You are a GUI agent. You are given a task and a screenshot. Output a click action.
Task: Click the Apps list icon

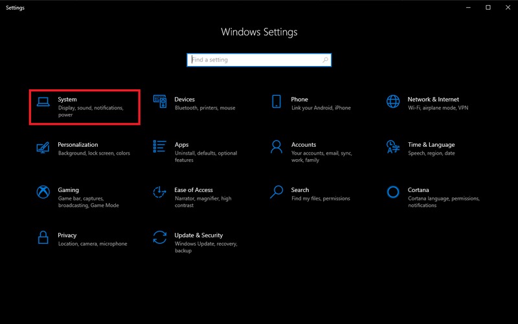(x=160, y=146)
